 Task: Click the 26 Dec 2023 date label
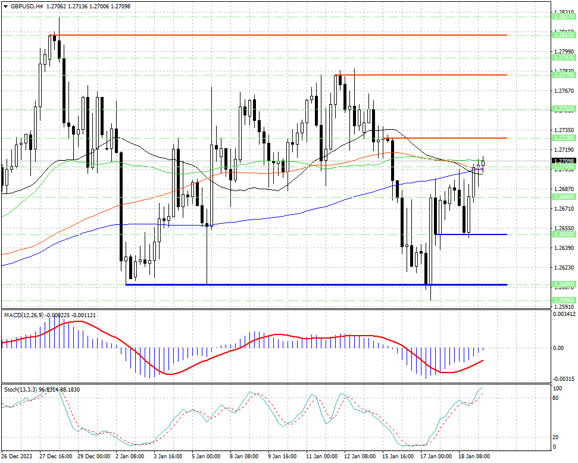[17, 456]
